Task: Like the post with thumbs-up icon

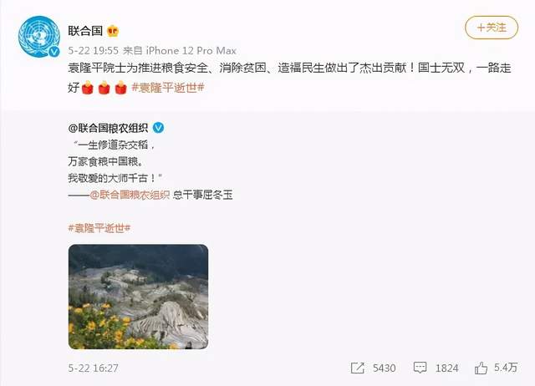Action: coord(481,368)
